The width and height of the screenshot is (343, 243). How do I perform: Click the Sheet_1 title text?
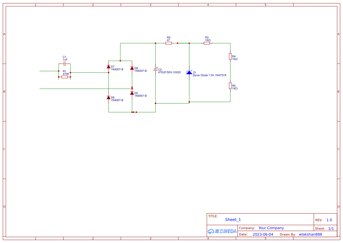coord(233,220)
